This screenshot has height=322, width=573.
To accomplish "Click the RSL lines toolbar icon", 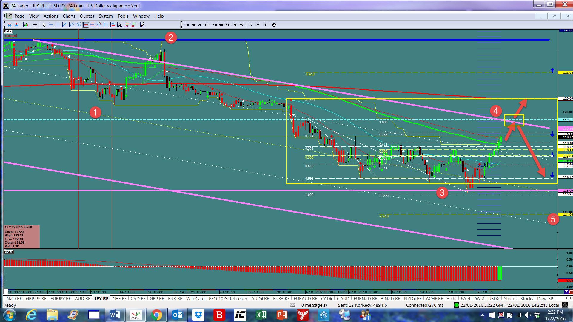I will point(133,25).
